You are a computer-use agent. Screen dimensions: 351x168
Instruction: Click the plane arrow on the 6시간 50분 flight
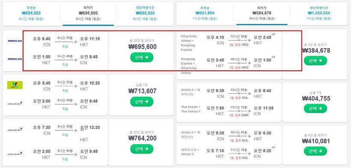[x=75, y=130]
